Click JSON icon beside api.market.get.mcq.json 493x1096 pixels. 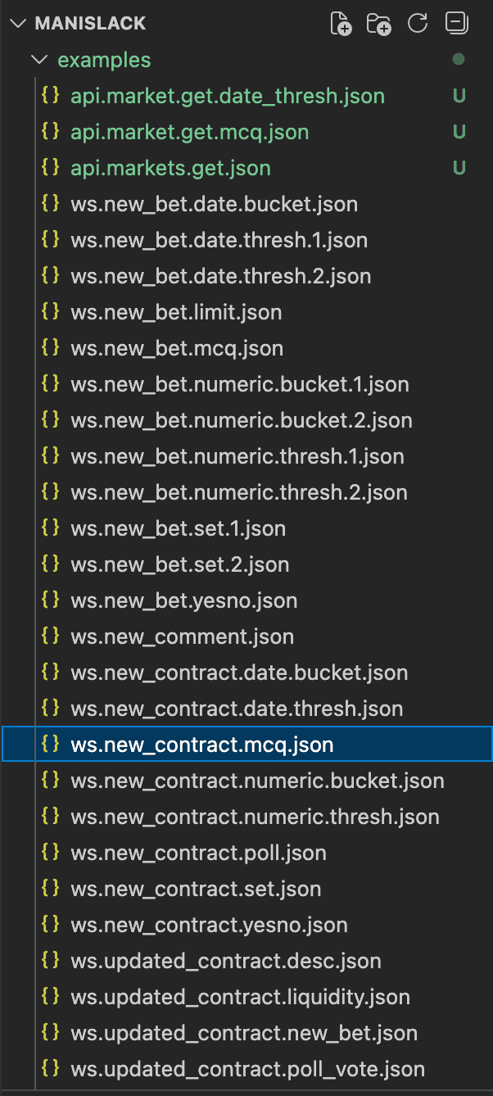(x=50, y=132)
